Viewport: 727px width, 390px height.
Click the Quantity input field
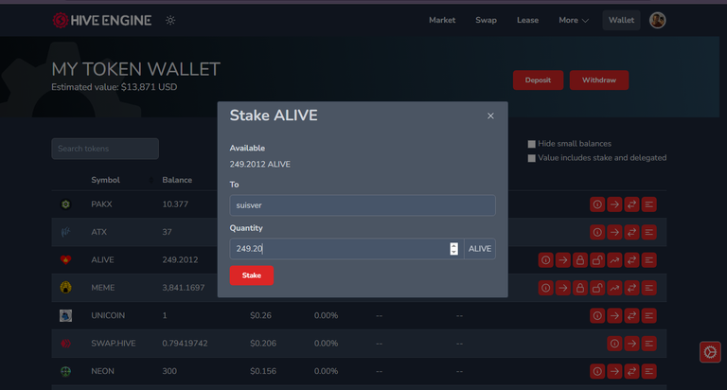346,249
